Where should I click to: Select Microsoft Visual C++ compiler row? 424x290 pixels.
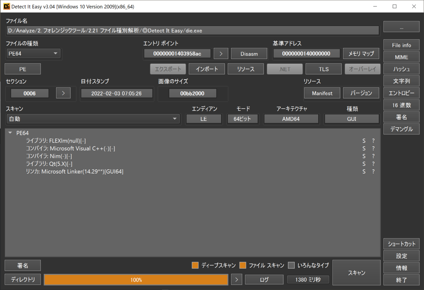[71, 149]
